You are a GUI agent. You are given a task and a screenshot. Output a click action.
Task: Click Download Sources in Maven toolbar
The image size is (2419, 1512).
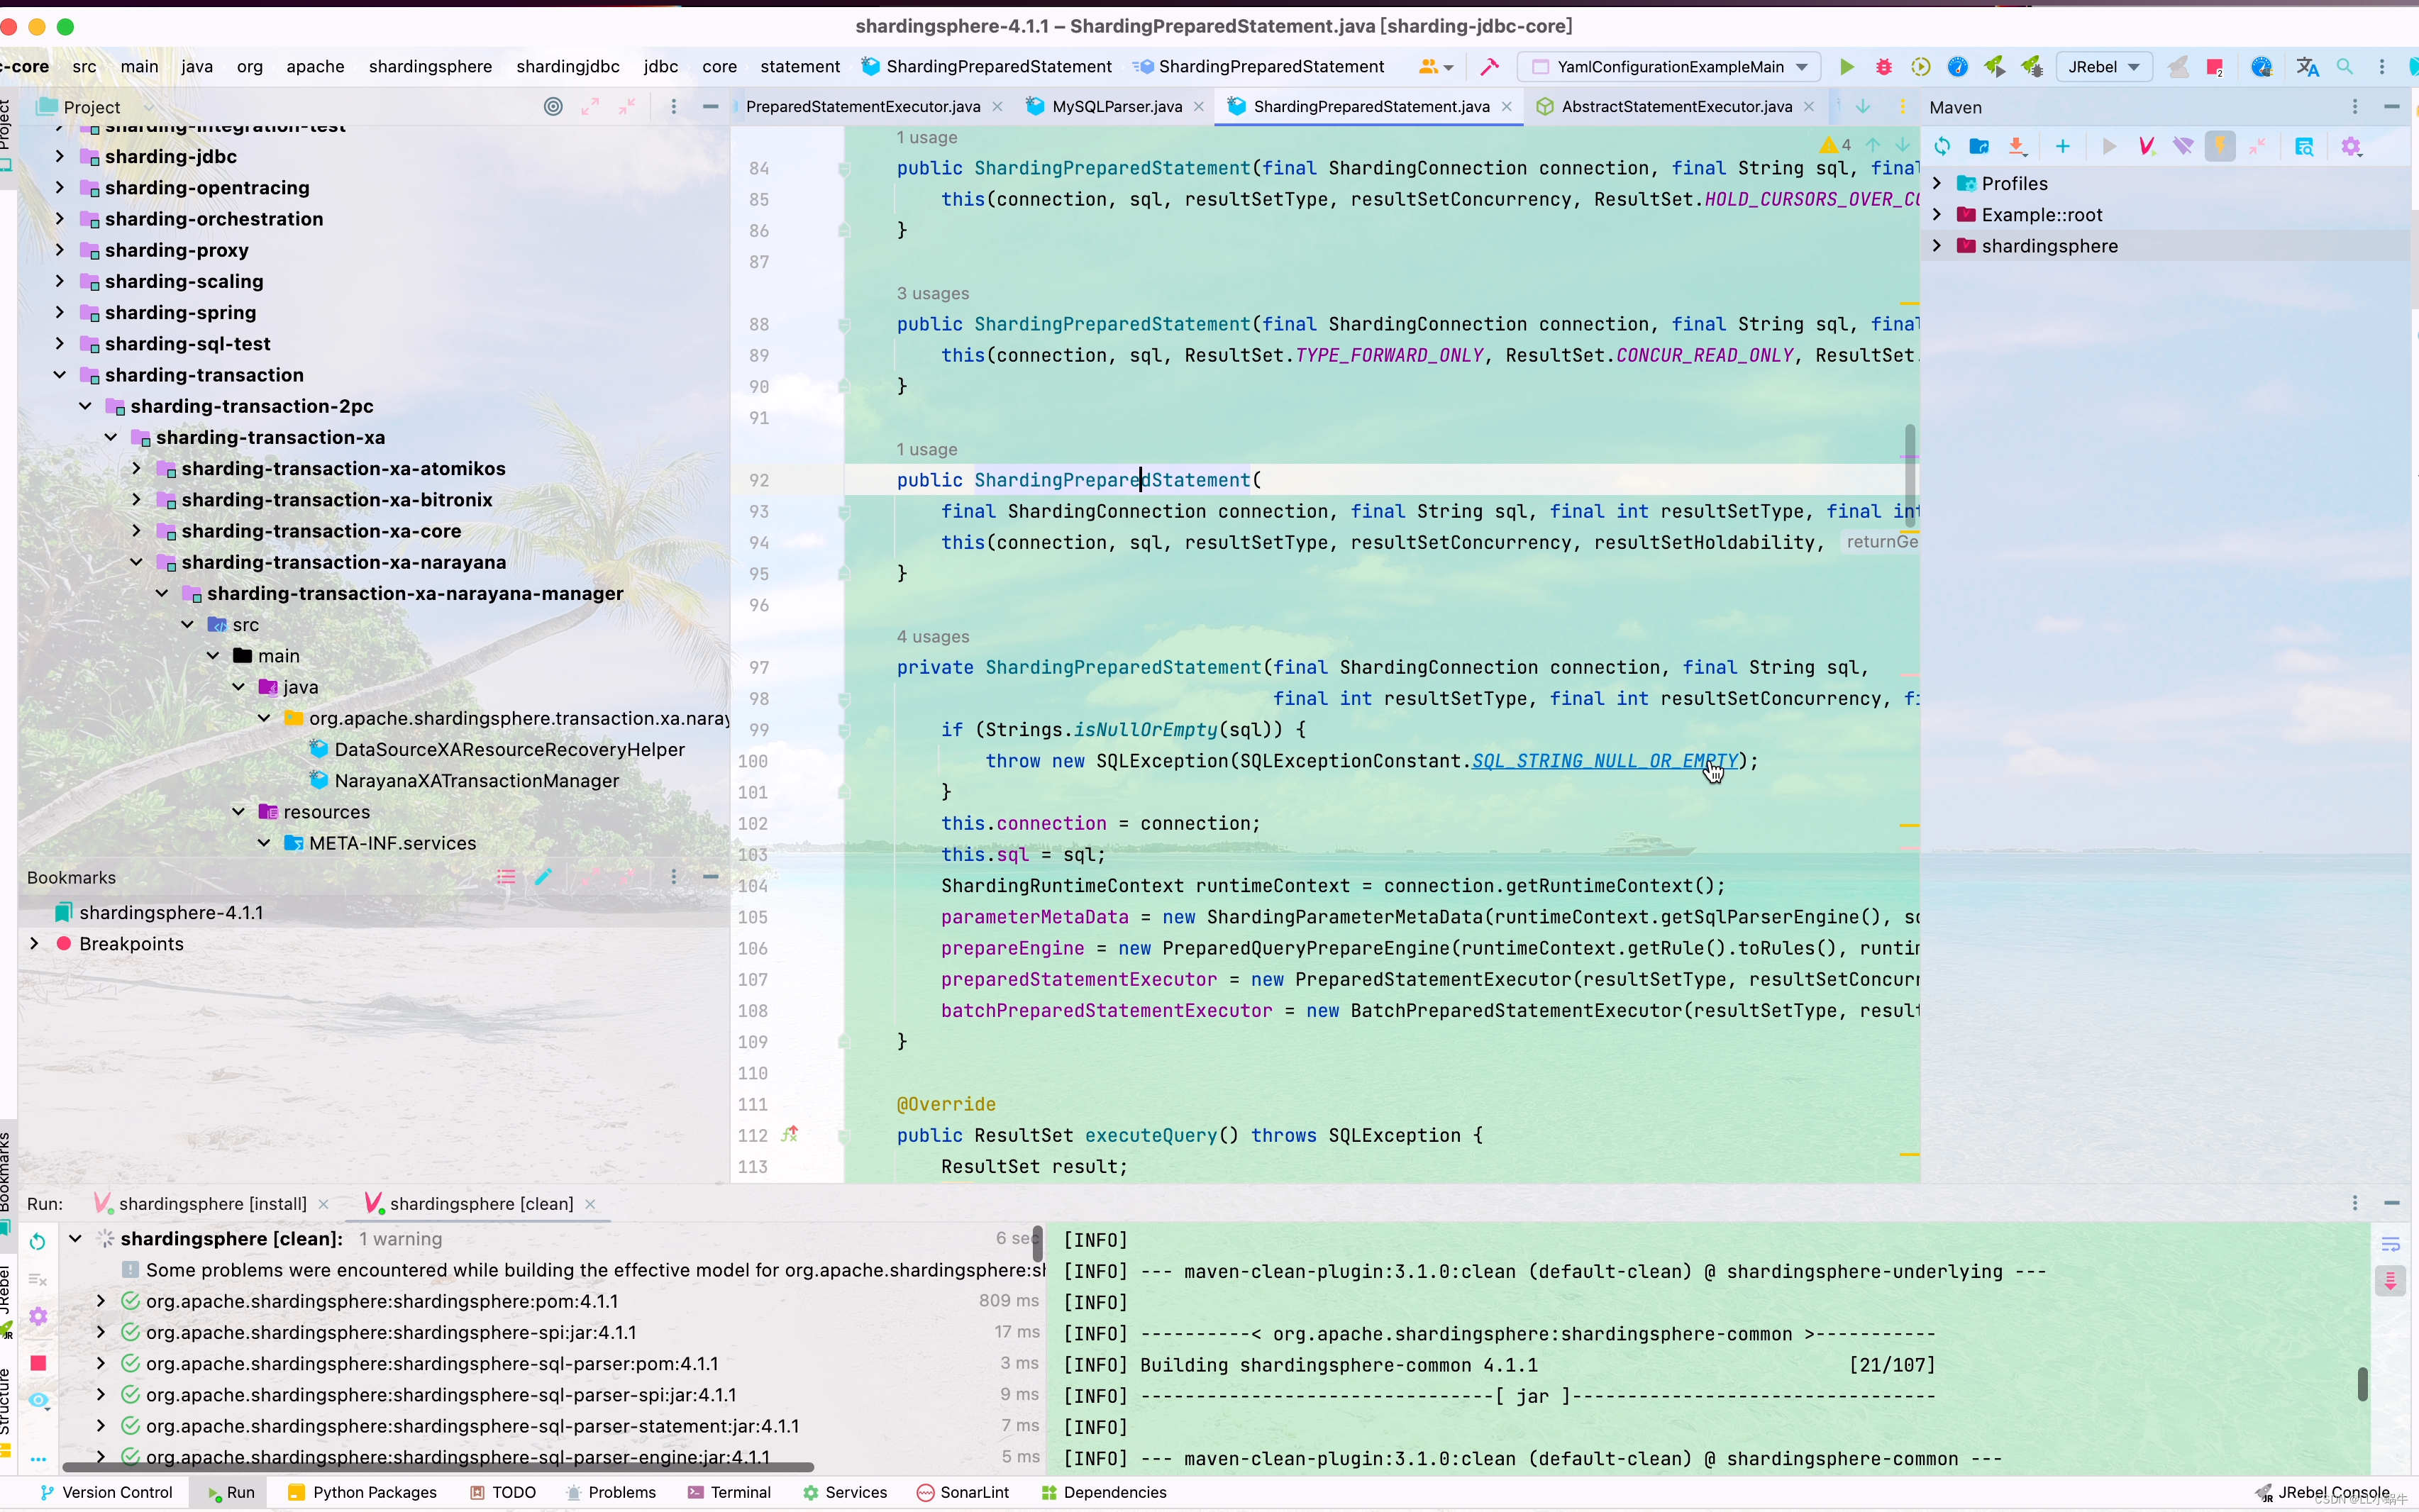[x=2017, y=147]
